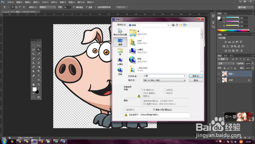Open the layer opacity 不透明度 dropdown arrow
This screenshot has height=144, width=255.
252,64
